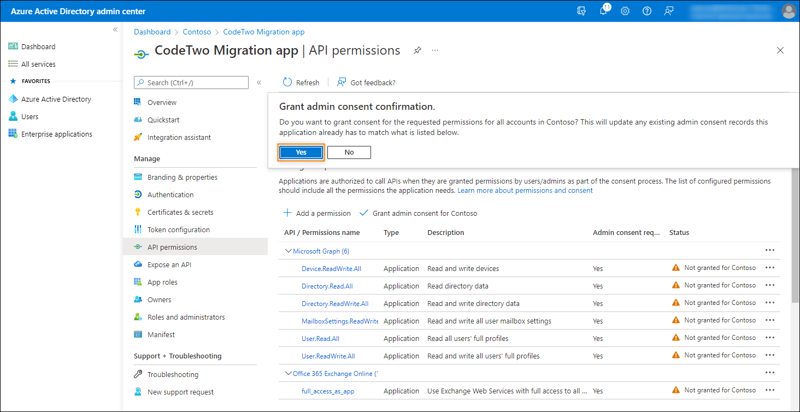Click Yes to confirm admin consent

pos(301,152)
